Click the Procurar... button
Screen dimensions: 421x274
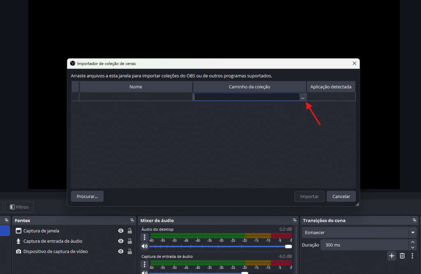coord(87,196)
